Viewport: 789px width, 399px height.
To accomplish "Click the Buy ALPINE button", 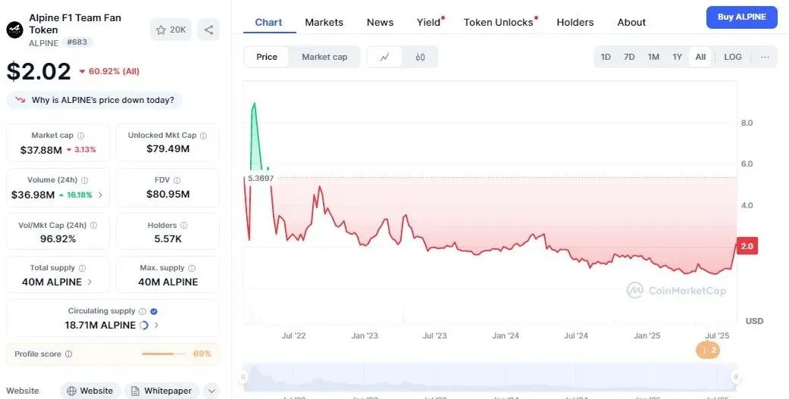I will pyautogui.click(x=742, y=17).
